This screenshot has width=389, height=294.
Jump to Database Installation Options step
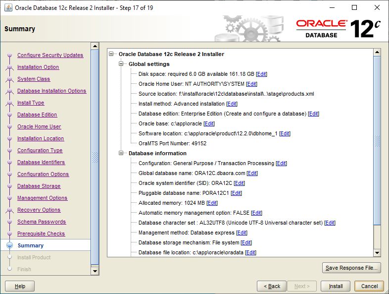click(x=51, y=91)
